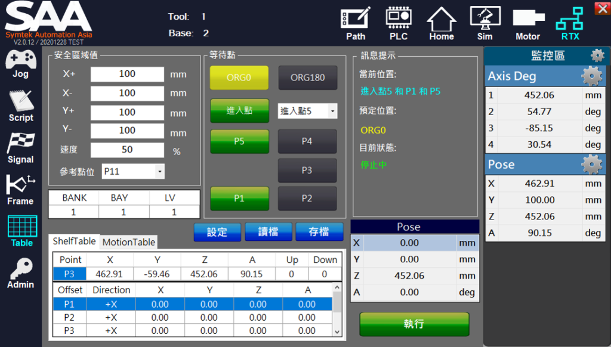611x347 pixels.
Task: Click axis 3 value -85.15
Action: point(539,128)
